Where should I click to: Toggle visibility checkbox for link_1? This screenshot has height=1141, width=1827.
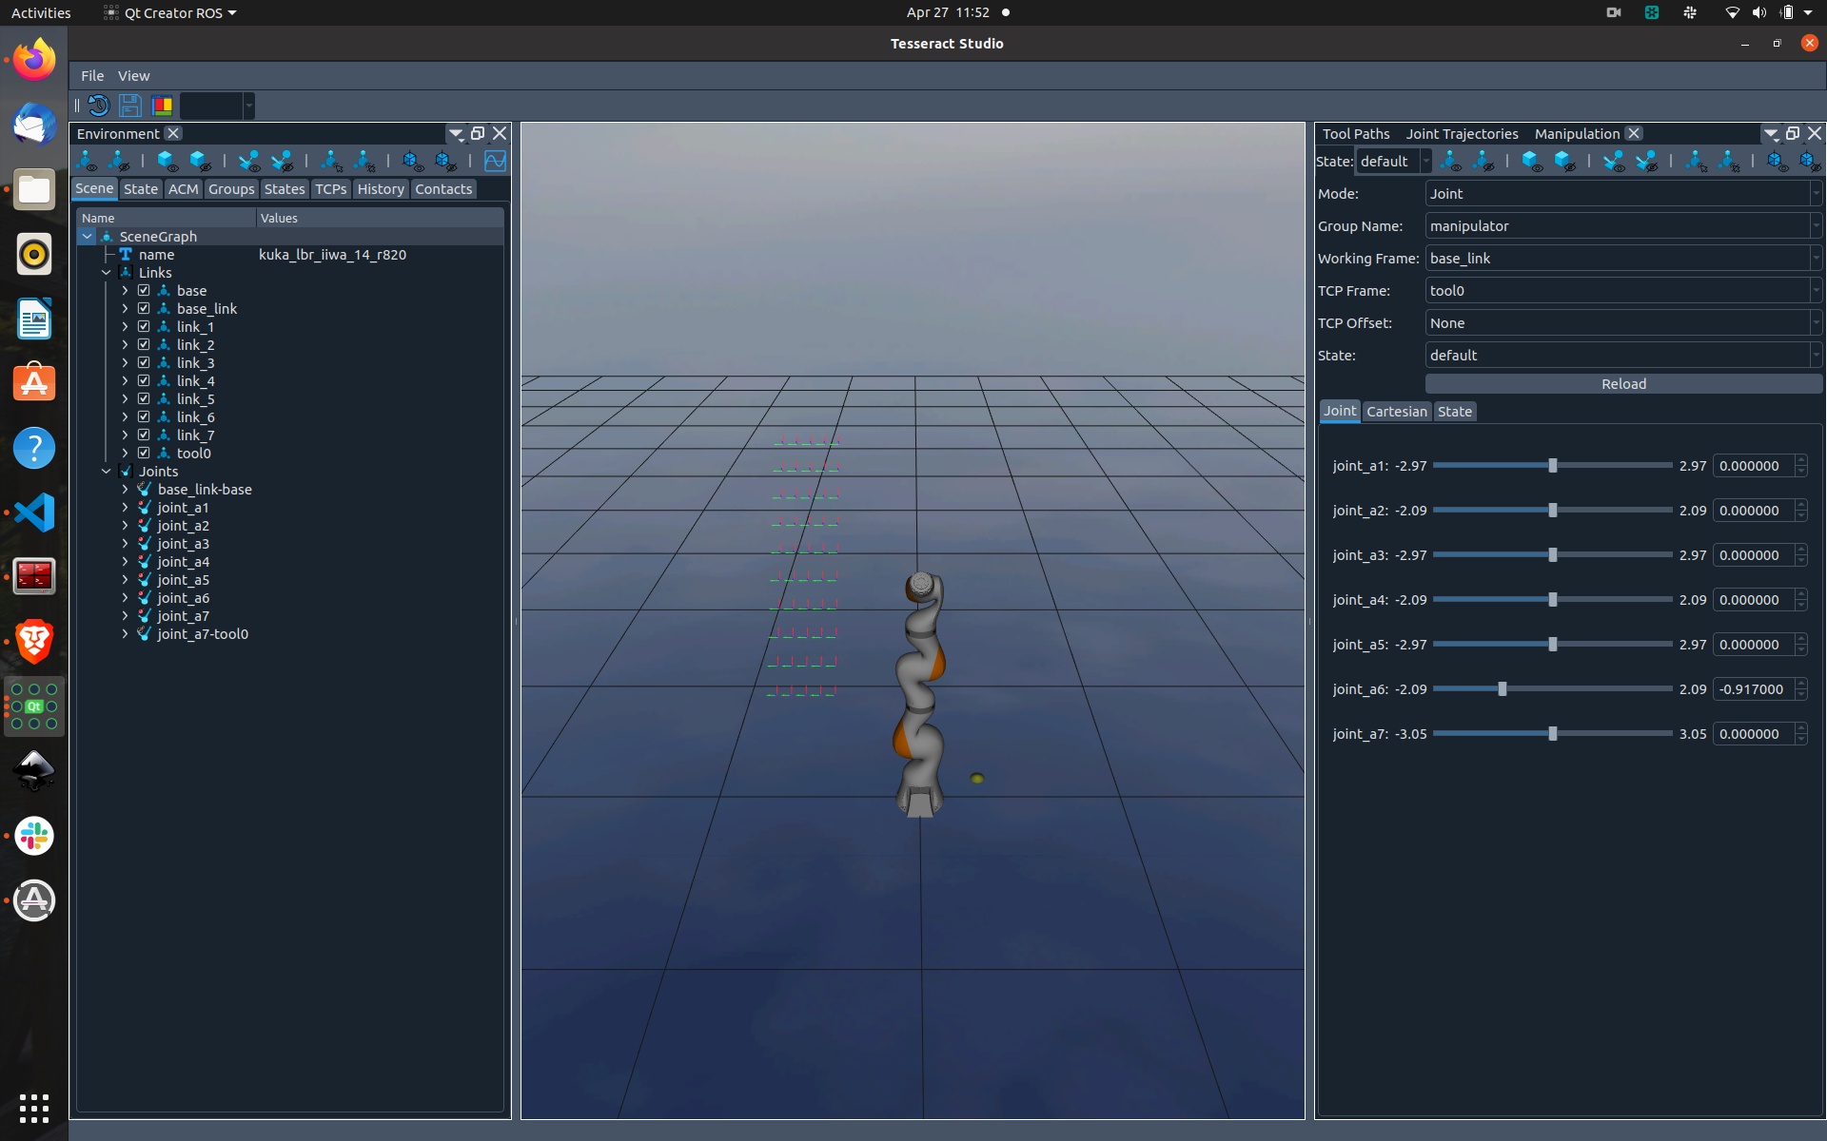point(144,326)
